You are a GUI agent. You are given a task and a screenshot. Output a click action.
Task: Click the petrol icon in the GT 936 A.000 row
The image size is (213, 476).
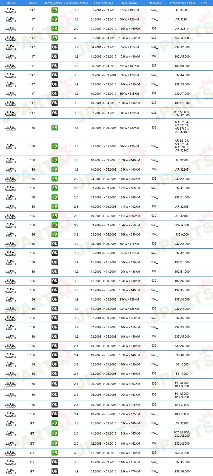coord(55,453)
